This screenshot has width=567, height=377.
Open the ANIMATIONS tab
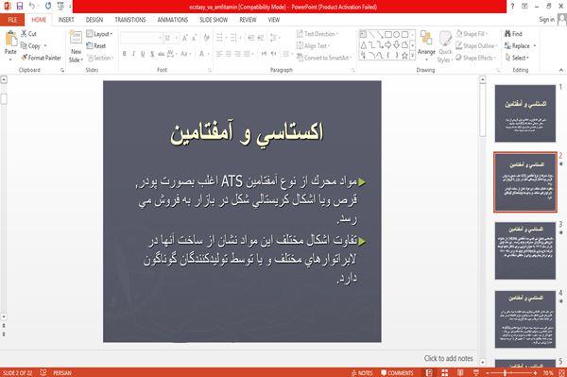click(x=173, y=20)
